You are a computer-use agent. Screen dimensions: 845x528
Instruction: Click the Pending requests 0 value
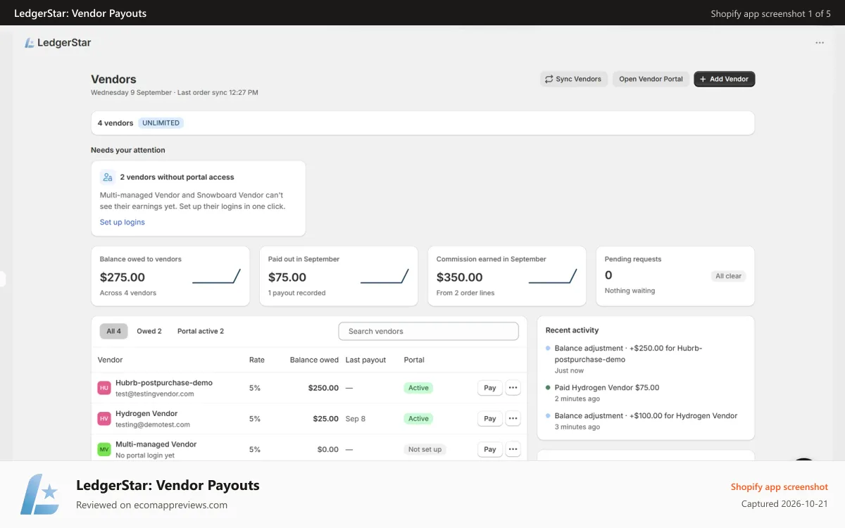(608, 275)
